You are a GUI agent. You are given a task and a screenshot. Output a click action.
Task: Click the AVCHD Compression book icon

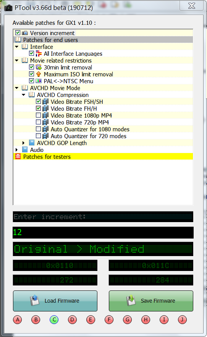pos(32,95)
